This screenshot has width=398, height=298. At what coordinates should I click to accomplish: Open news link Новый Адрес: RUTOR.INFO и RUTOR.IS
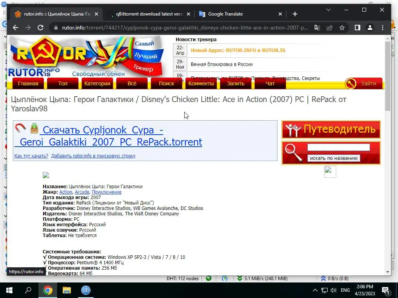click(x=238, y=50)
